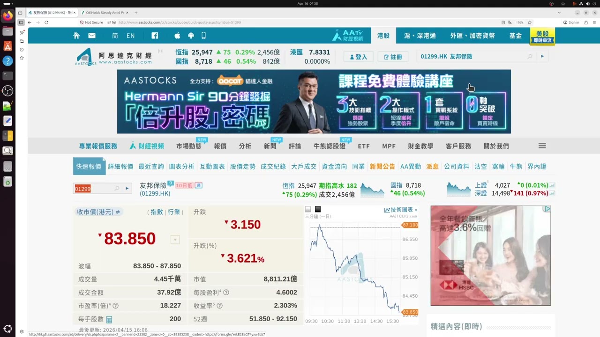The width and height of the screenshot is (600, 337).
Task: Open the mobile phone version icon
Action: coord(203,36)
